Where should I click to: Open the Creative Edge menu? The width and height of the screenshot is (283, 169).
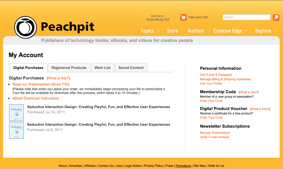click(228, 31)
